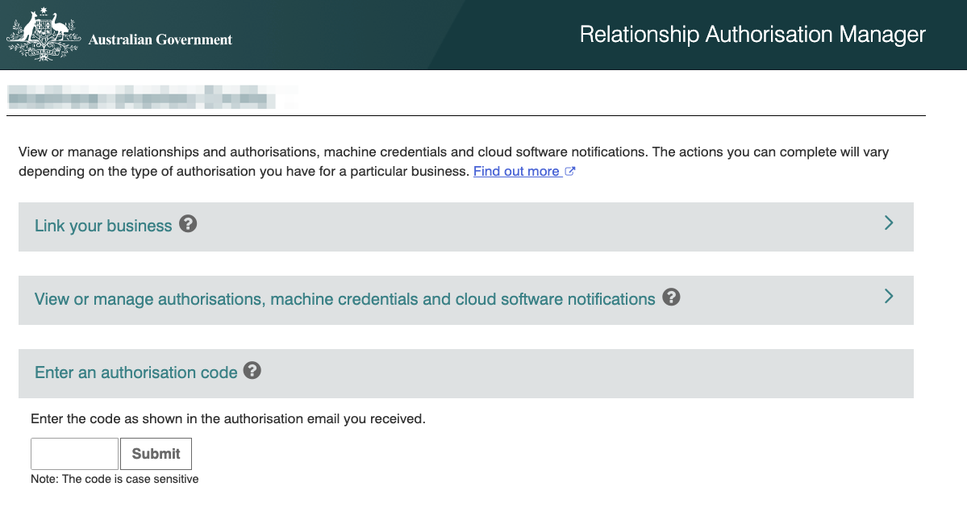Click the Australian Government header text
The image size is (967, 520).
pos(160,40)
